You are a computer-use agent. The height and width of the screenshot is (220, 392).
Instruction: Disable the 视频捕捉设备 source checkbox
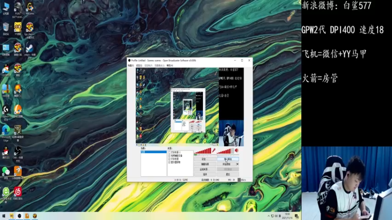pos(169,155)
